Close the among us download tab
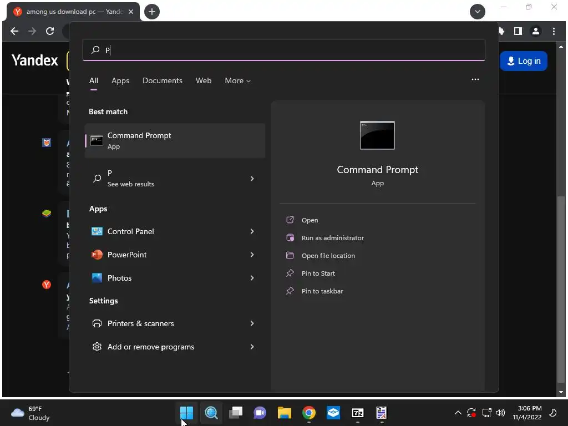This screenshot has width=568, height=426. click(131, 12)
